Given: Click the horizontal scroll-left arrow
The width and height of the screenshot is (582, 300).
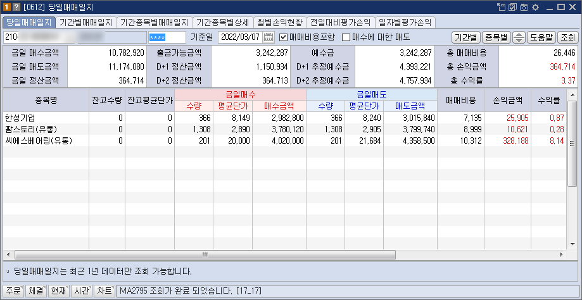Looking at the screenshot, I should (x=8, y=255).
